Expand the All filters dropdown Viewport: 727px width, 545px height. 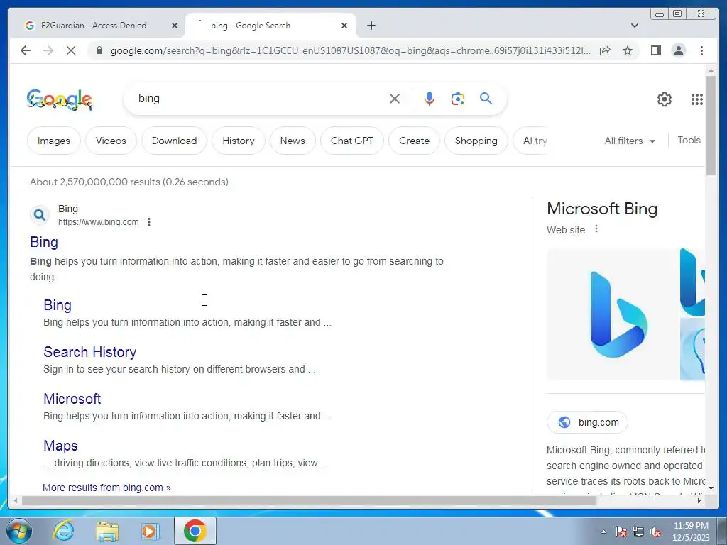click(x=630, y=141)
